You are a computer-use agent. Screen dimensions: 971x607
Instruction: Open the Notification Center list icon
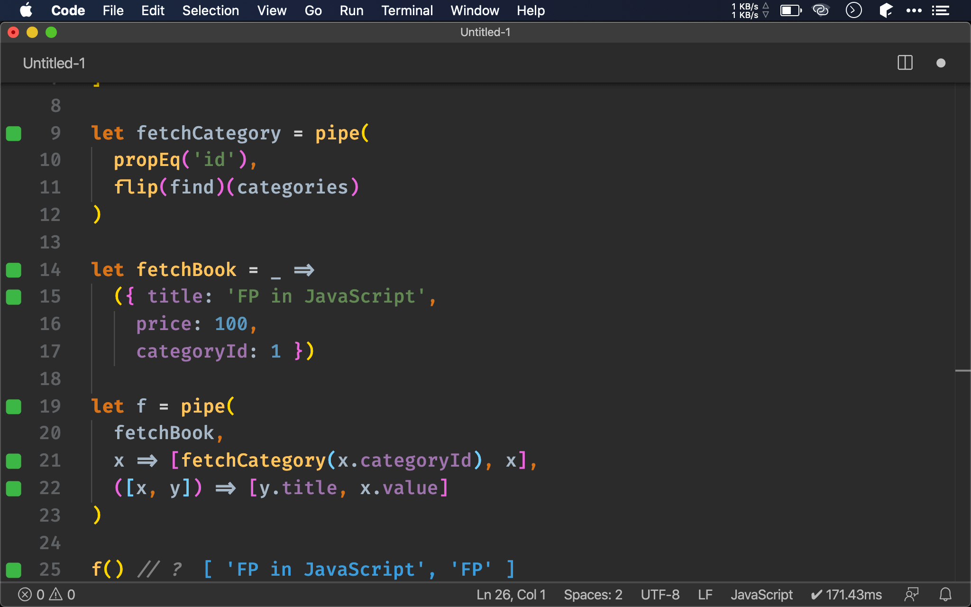pos(940,10)
